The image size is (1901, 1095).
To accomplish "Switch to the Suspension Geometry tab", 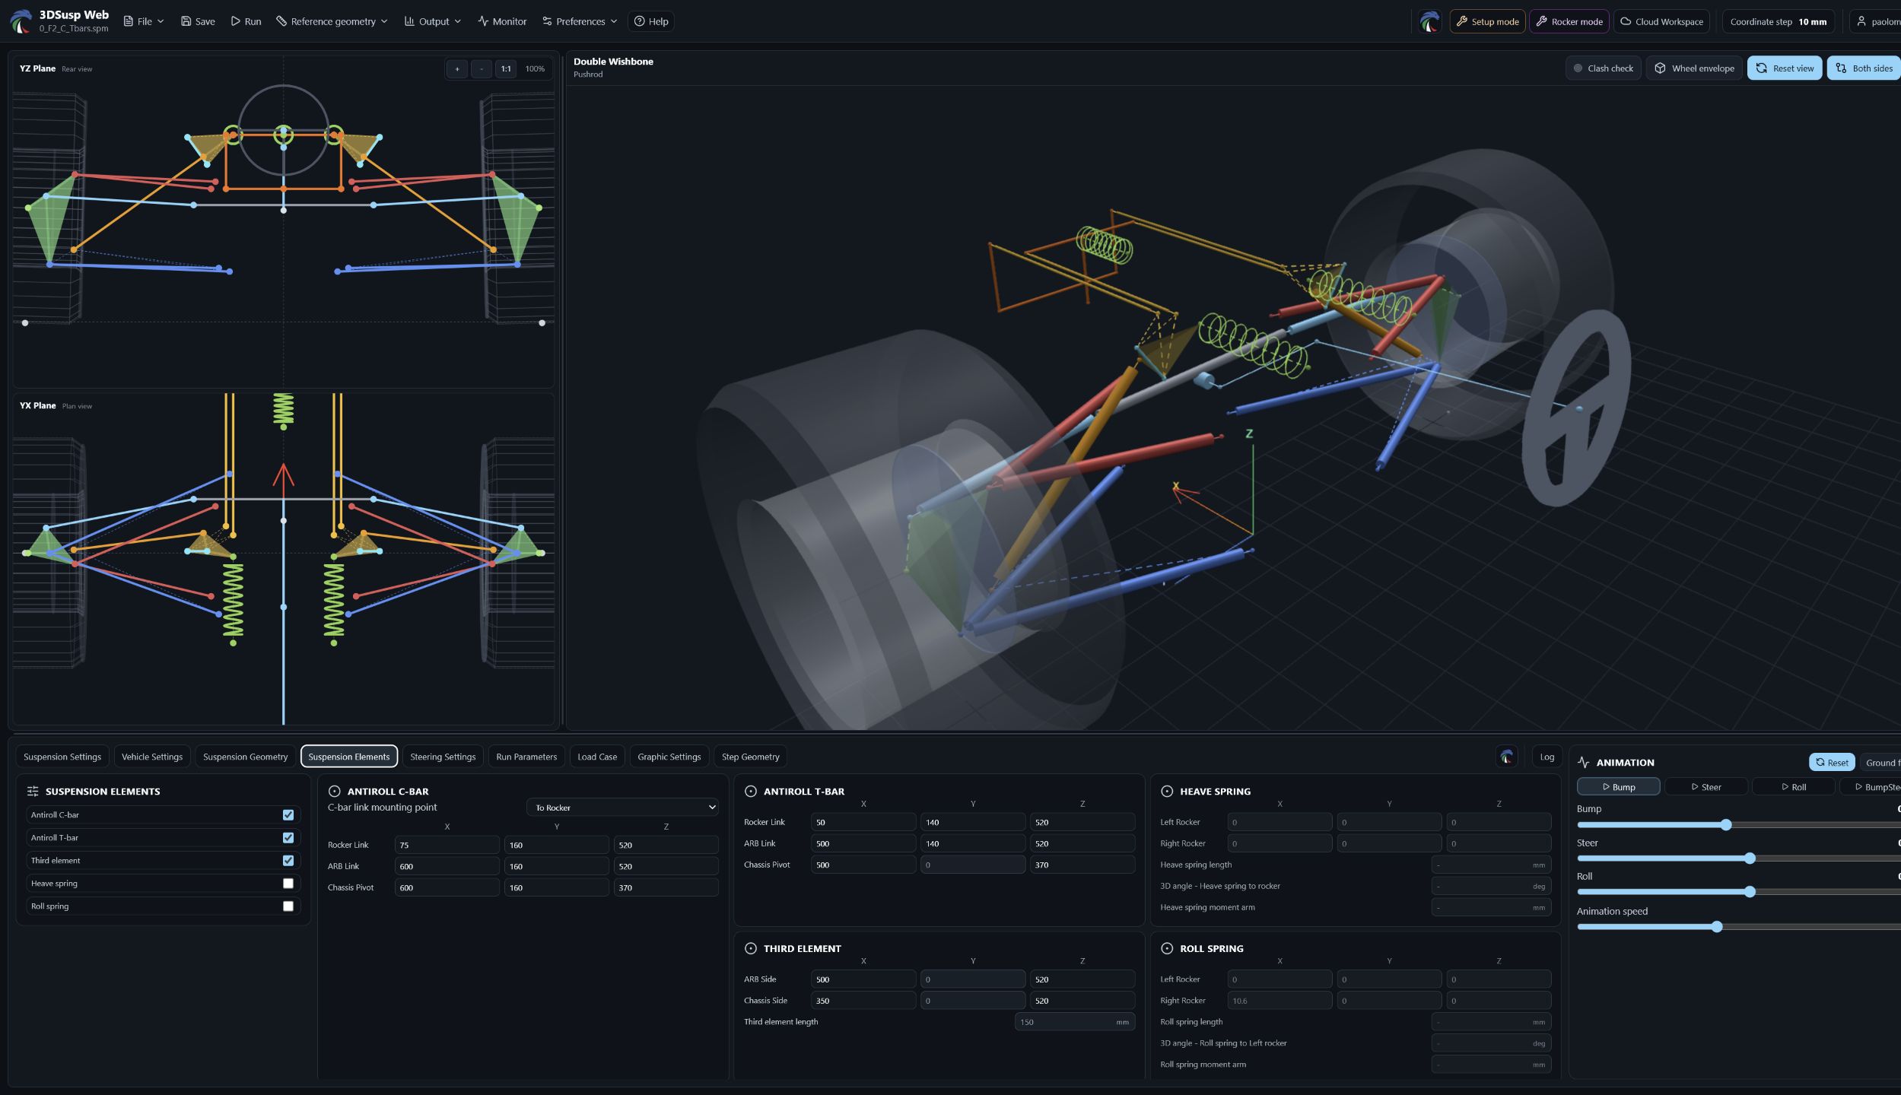I will 245,757.
